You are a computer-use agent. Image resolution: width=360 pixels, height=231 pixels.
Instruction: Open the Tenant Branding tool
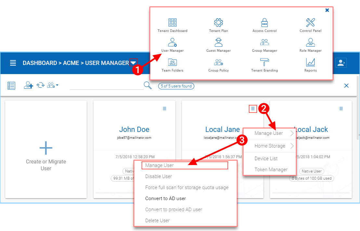coord(264,65)
